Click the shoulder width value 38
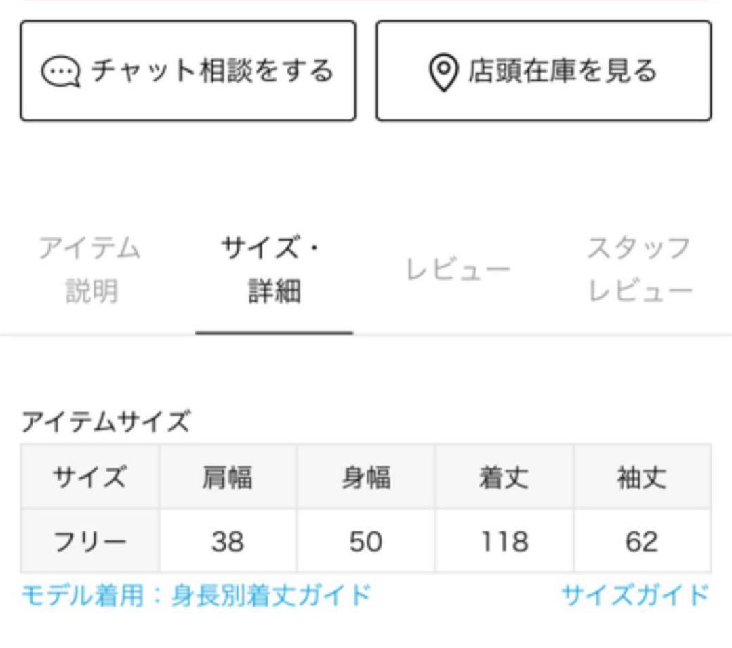 [228, 542]
